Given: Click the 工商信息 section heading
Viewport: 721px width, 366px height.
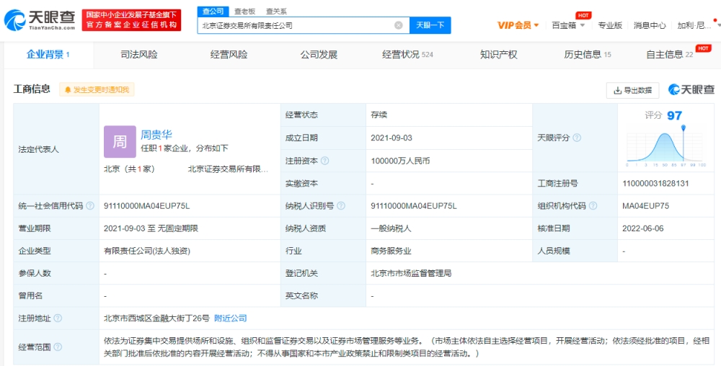Looking at the screenshot, I should (x=32, y=89).
